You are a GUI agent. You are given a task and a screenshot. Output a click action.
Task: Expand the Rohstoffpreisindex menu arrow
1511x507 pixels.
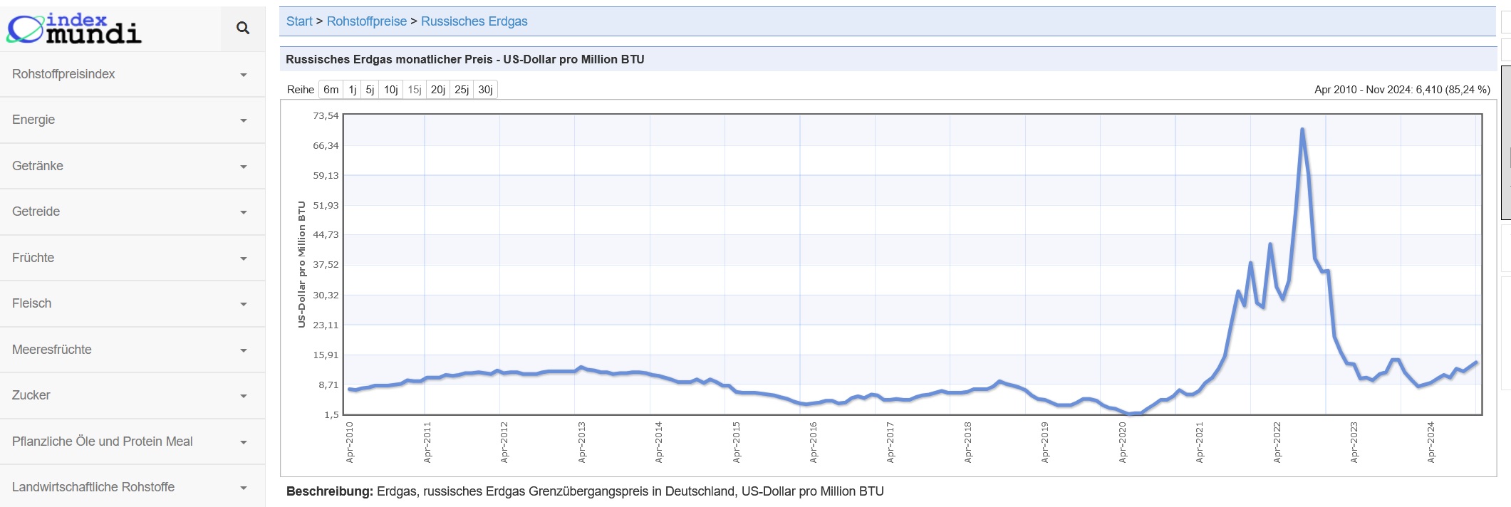(x=244, y=75)
